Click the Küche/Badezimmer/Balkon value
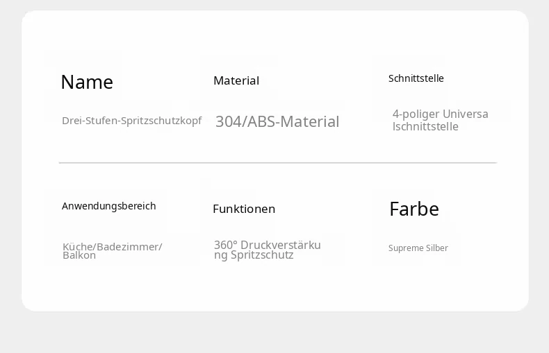The height and width of the screenshot is (353, 549). point(113,251)
